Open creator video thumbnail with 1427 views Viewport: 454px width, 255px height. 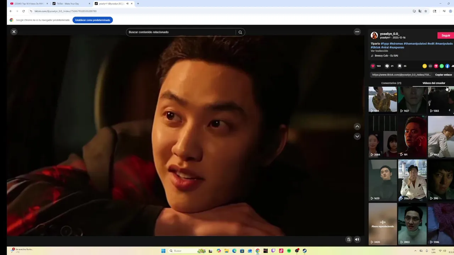[x=412, y=100]
